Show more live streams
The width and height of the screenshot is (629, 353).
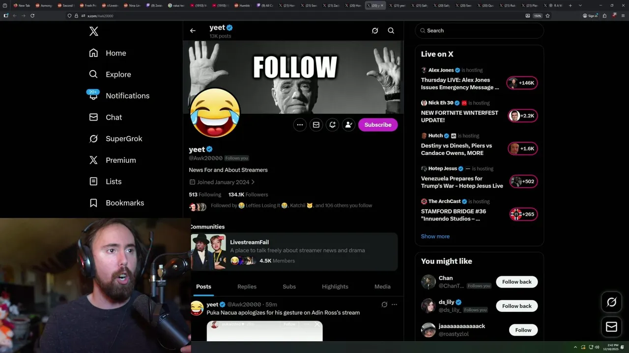tap(435, 236)
